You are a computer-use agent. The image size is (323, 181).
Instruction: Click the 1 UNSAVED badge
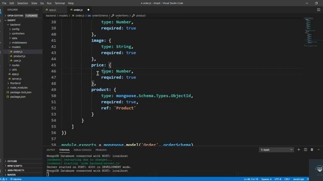31,16
